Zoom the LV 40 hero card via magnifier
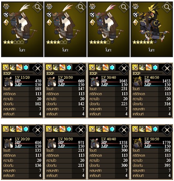Screen dimensions: 174x181 coord(167,7)
